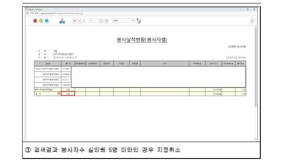The image size is (293, 165).
Task: Export the report as PDF
Action: 36,21
